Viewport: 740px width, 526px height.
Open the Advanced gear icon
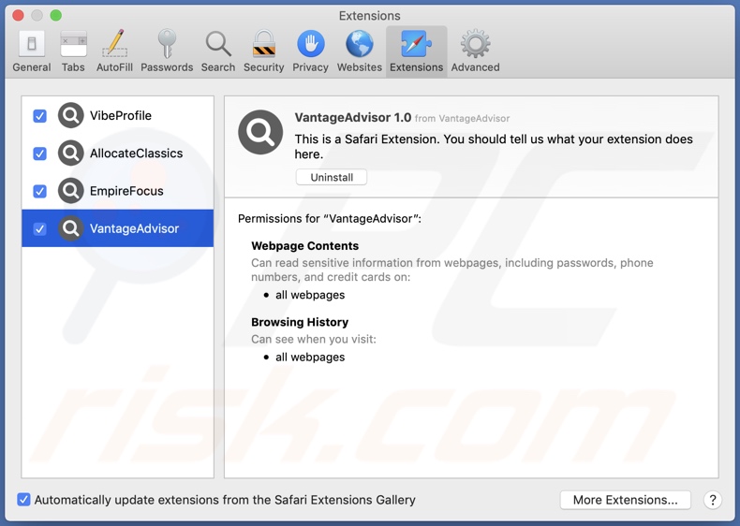[x=475, y=44]
